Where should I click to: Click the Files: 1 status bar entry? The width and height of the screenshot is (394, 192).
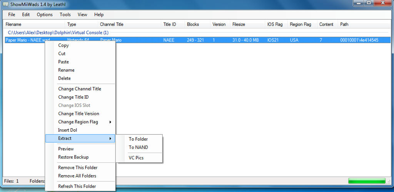(12, 181)
